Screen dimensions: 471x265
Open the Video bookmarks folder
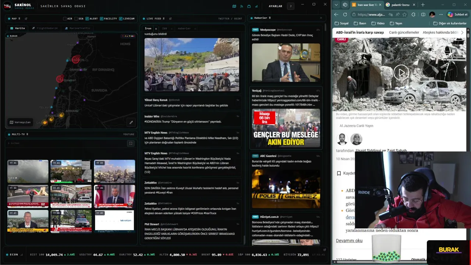(x=378, y=23)
